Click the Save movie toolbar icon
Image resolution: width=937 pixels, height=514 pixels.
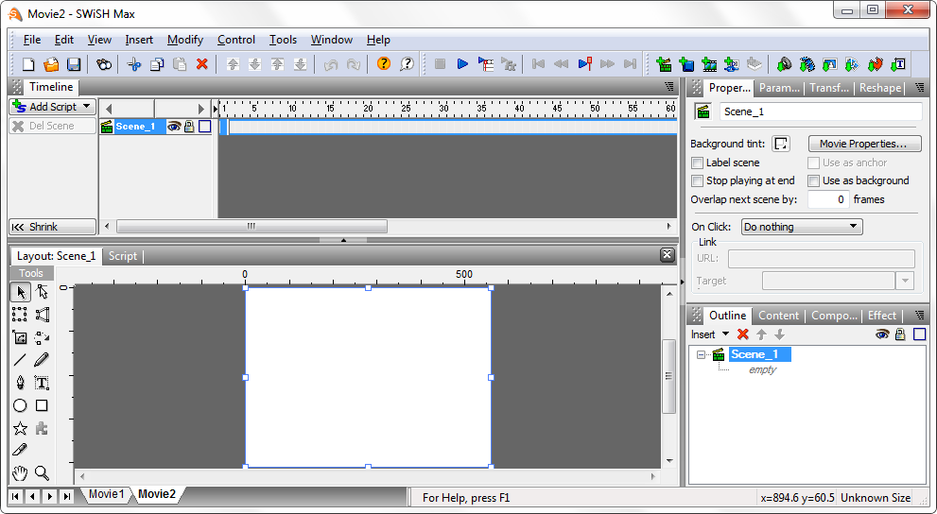[74, 64]
